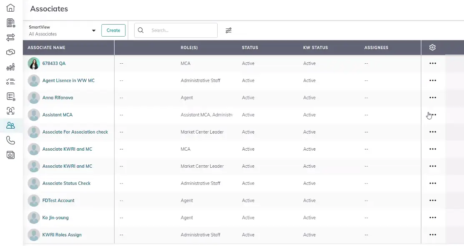Open associate 678433 QA
Viewport: 464px width, 246px height.
coord(54,63)
